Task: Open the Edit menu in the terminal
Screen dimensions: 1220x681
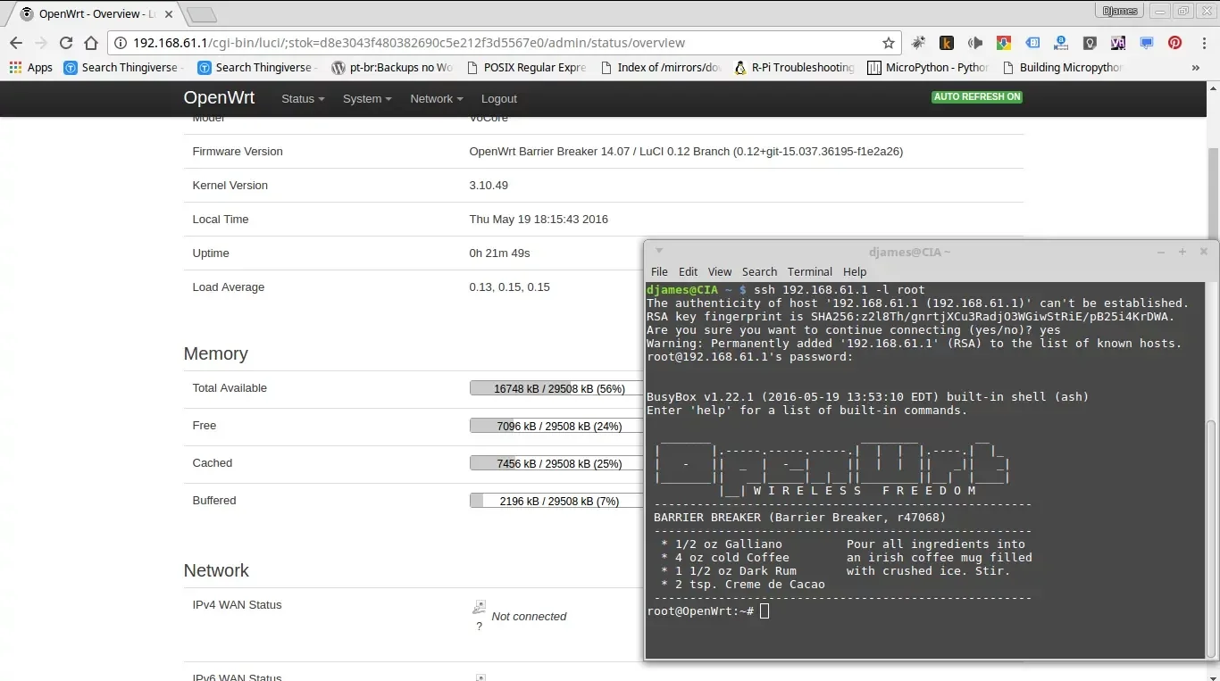Action: pyautogui.click(x=688, y=271)
